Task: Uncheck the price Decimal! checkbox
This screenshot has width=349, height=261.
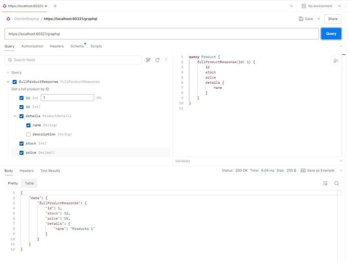Action: click(x=21, y=153)
